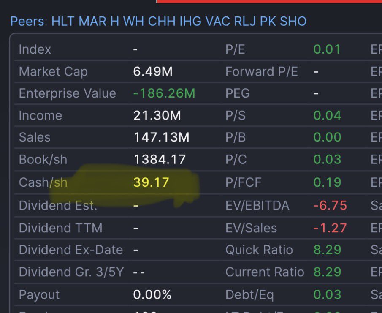Click the Market Cap label
The height and width of the screenshot is (313, 382).
pyautogui.click(x=53, y=71)
